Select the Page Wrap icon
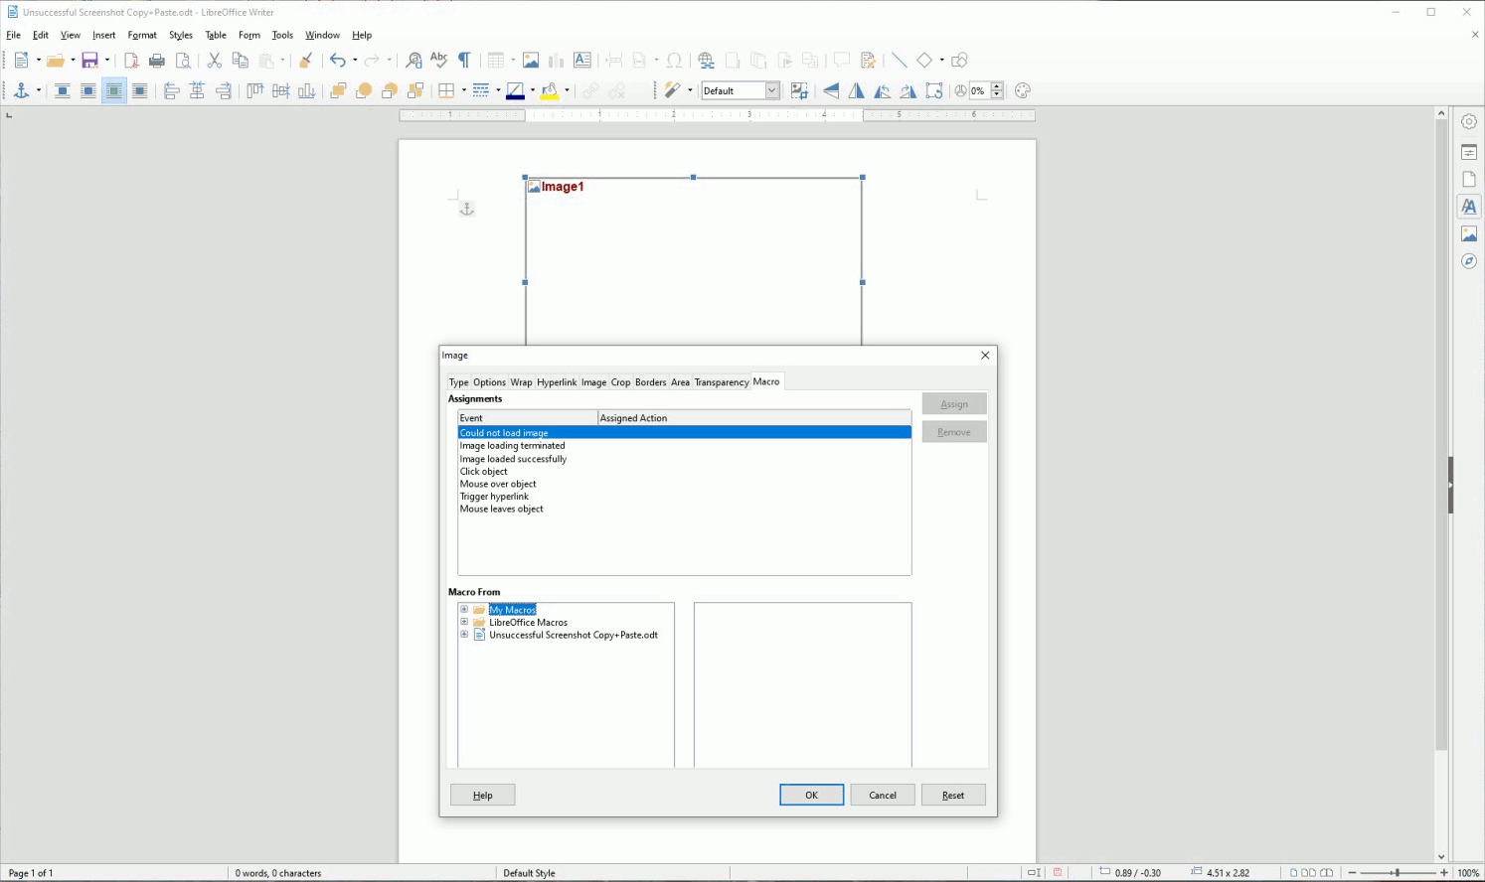This screenshot has width=1485, height=882. [88, 91]
